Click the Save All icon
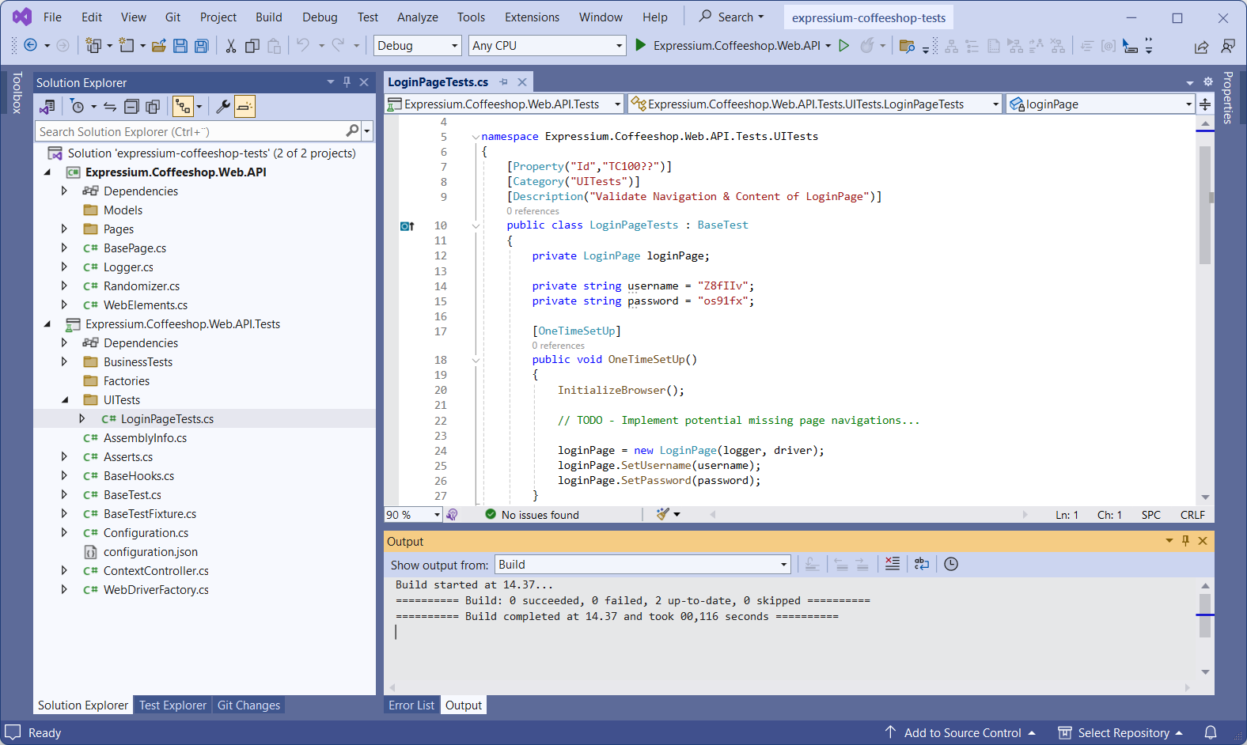This screenshot has width=1247, height=745. pos(202,46)
